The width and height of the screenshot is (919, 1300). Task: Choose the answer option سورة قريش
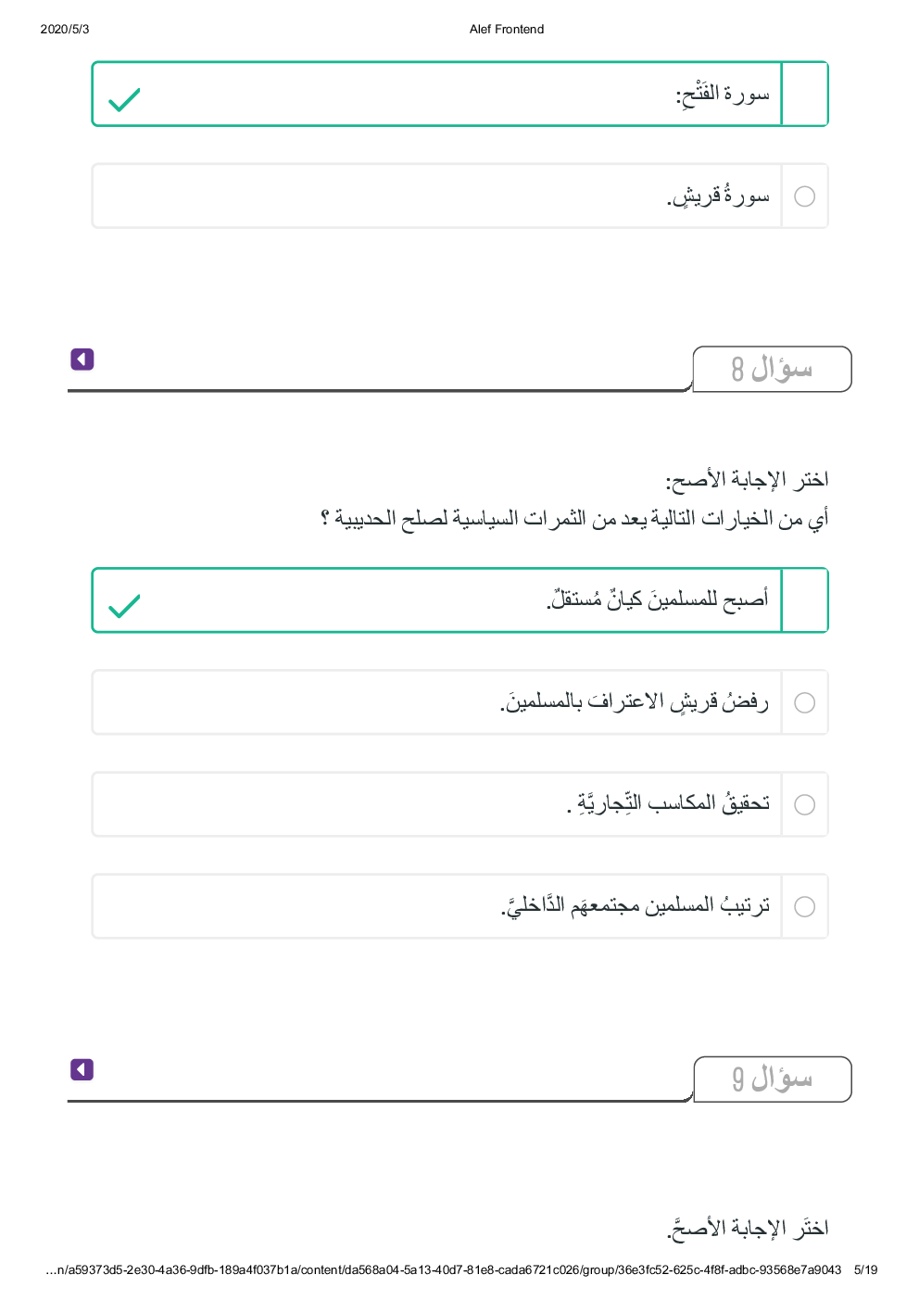coord(718,196)
